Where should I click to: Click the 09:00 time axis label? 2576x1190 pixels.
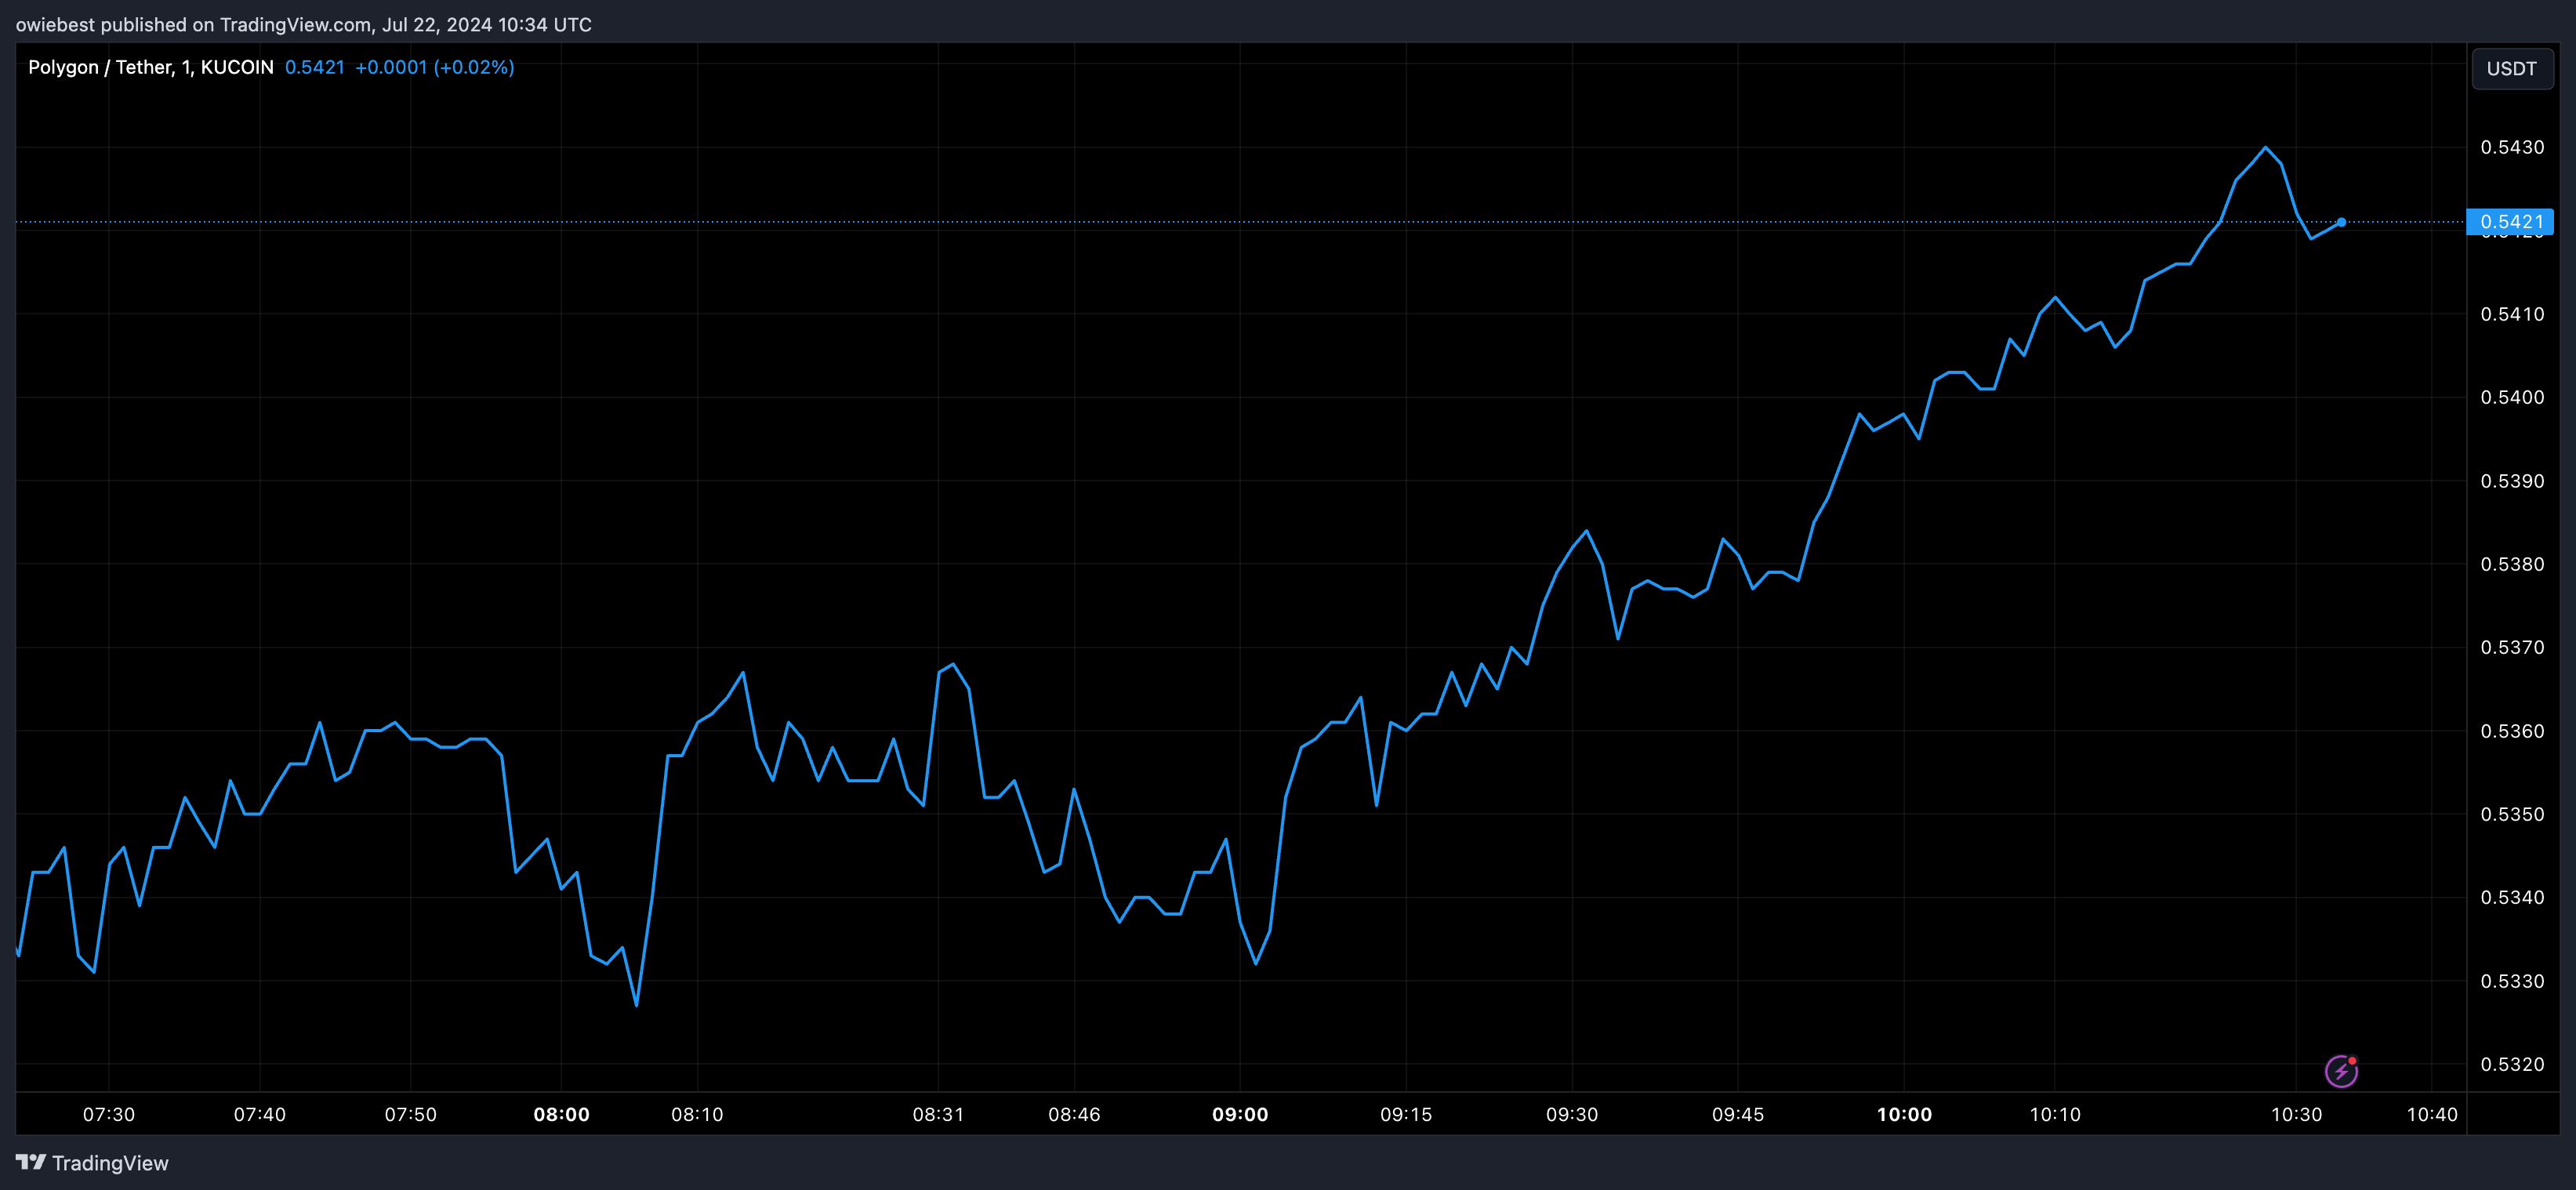(1240, 1114)
